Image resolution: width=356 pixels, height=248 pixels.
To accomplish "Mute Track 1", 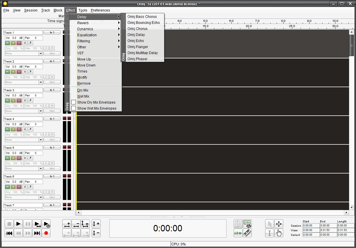I will pyautogui.click(x=8, y=43).
